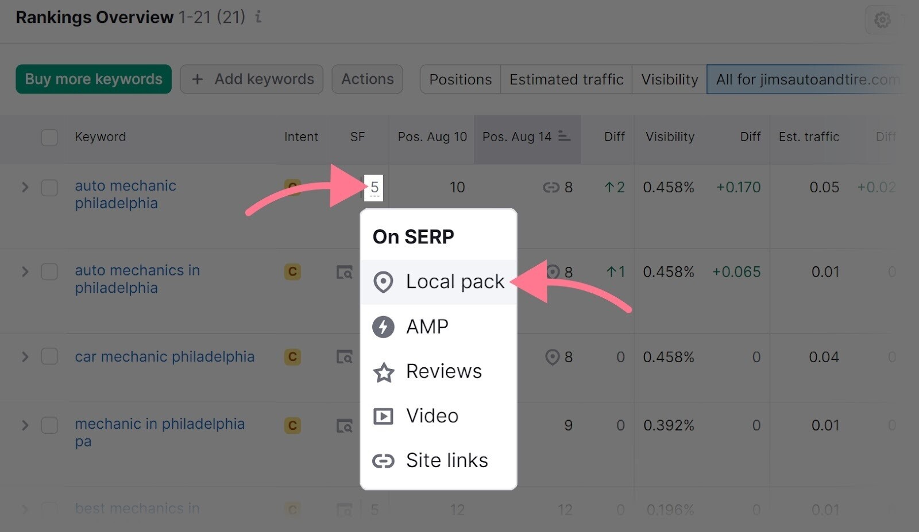Select the Video SERP feature icon

tap(383, 415)
